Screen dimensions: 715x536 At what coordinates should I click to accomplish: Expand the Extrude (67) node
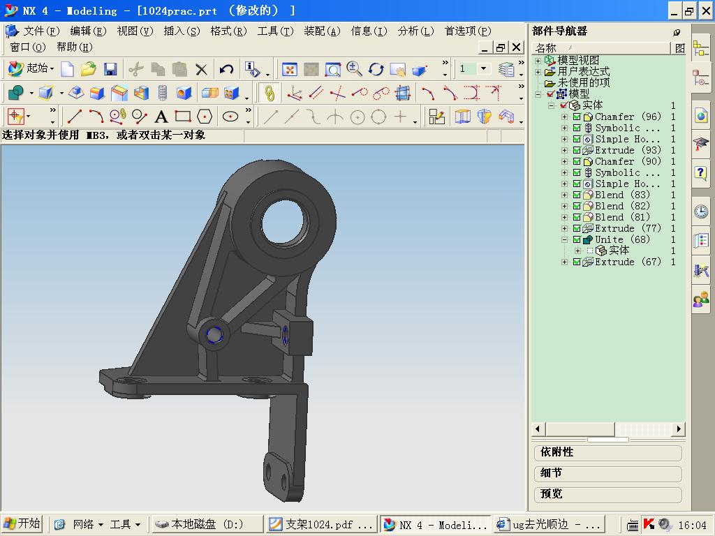pos(564,262)
